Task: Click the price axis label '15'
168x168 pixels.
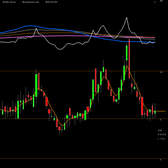Action: (x=161, y=72)
